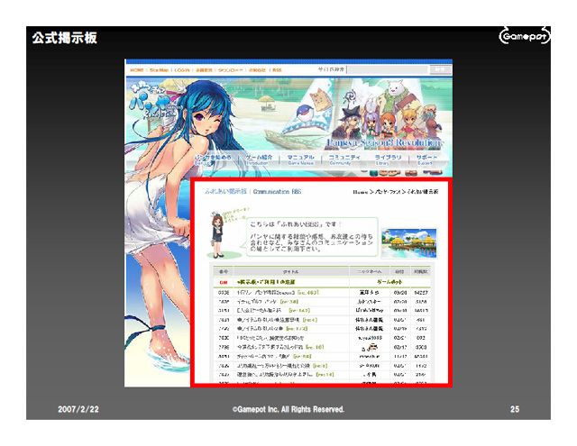Open the Site Map link
This screenshot has height=446, width=577.
pos(159,70)
